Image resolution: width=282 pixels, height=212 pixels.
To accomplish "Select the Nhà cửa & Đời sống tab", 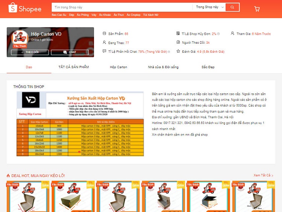I will [163, 67].
